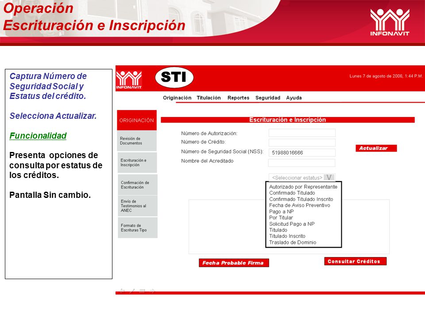This screenshot has height=318, width=425.
Task: Click the Número de Crédito field
Action: pos(302,143)
